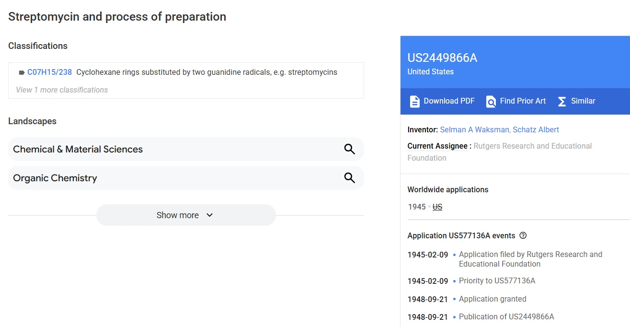Search Chemical & Material Sciences landscape magnifier
The width and height of the screenshot is (630, 327).
point(350,149)
